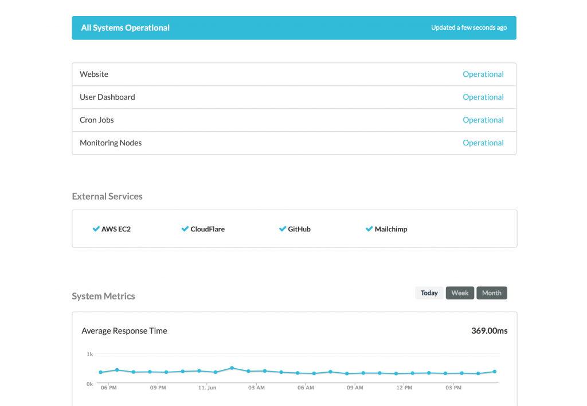Click the AWS EC2 checkmark icon
This screenshot has height=406, width=587.
(x=96, y=229)
